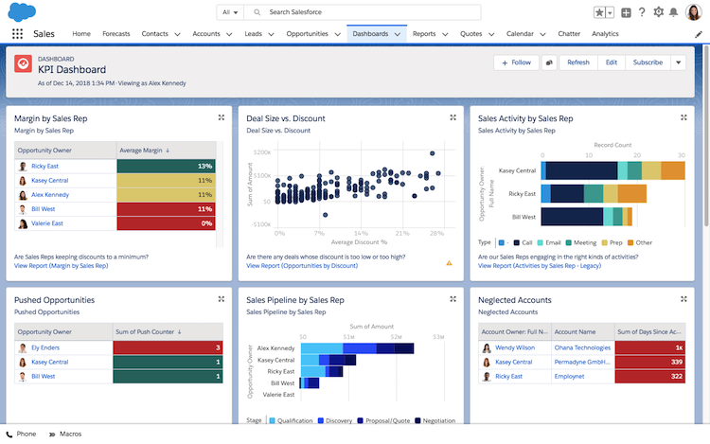Open the search scope 'All' dropdown
This screenshot has height=444, width=710.
coord(228,12)
